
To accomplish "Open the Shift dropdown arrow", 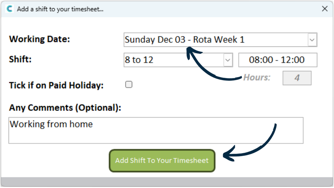I will click(228, 60).
